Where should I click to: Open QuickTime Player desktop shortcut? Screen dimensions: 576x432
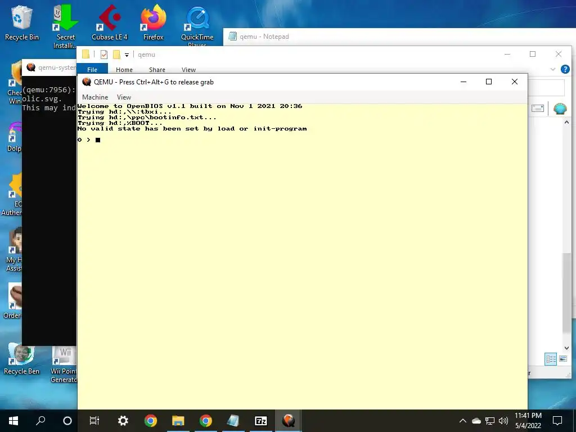pos(197,26)
